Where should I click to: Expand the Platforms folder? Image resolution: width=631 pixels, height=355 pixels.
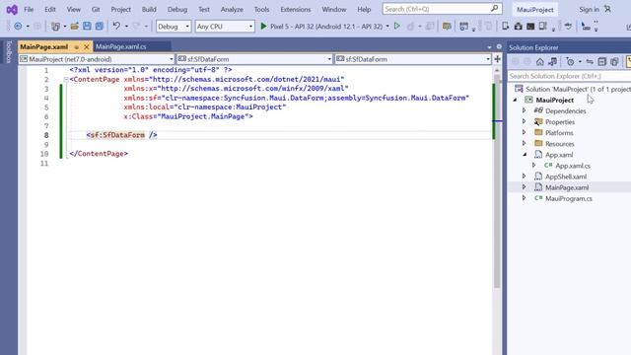coord(524,132)
